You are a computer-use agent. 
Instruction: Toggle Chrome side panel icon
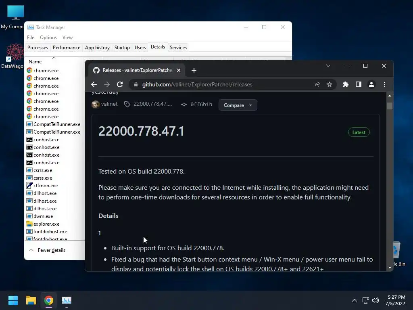click(x=359, y=84)
